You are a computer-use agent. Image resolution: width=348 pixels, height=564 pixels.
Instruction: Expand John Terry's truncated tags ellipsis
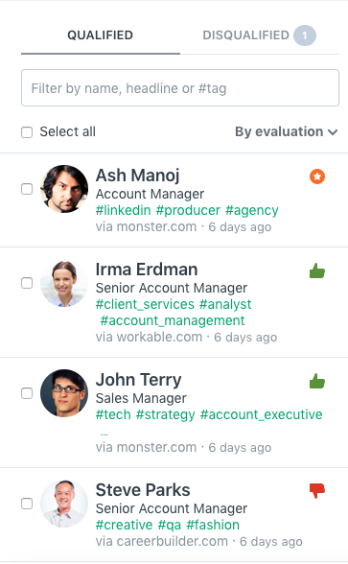coord(104,434)
